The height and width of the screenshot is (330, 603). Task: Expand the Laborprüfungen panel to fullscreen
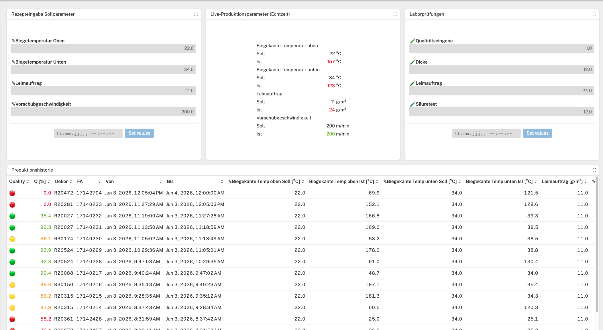tap(594, 14)
